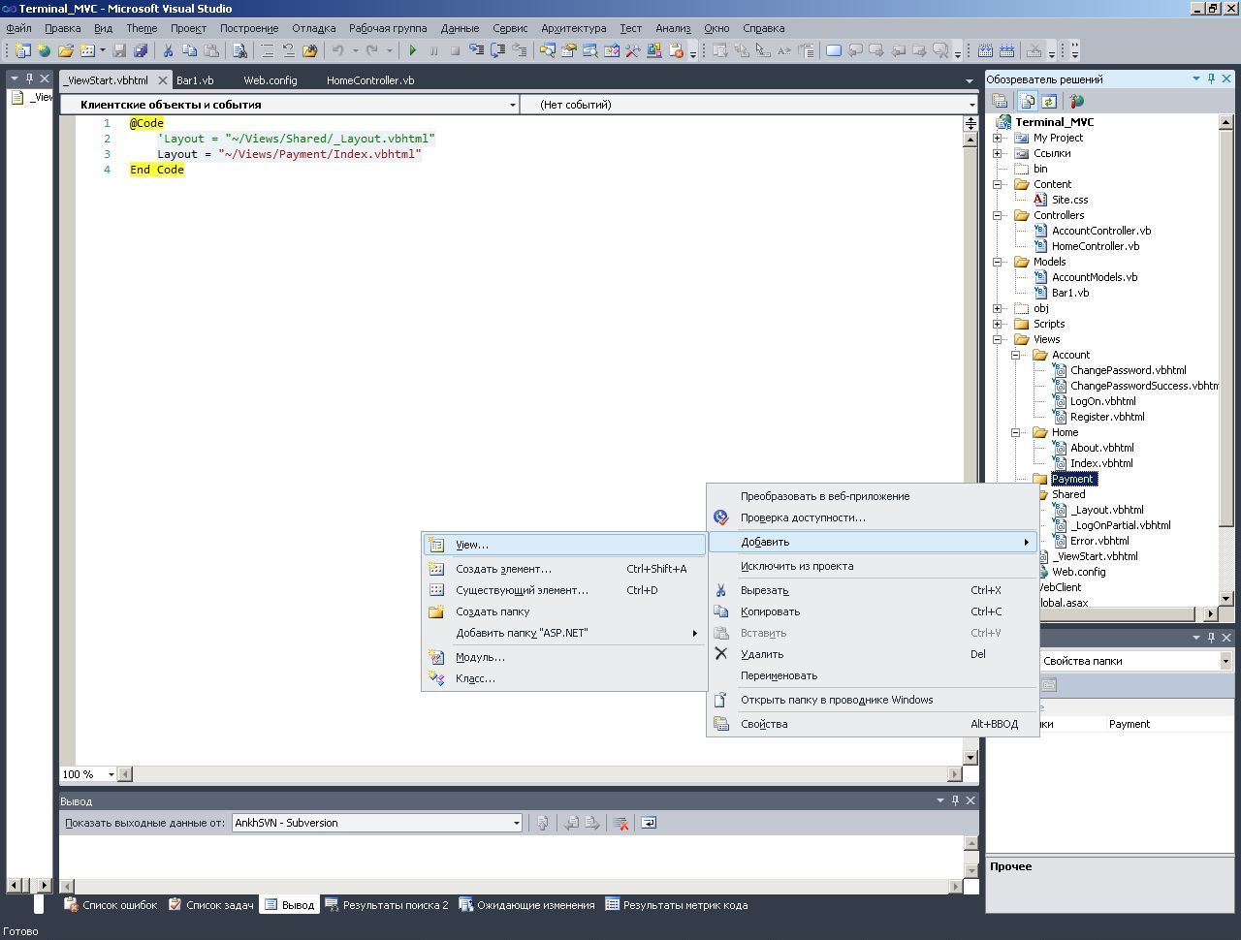Click the Copy icon in the main toolbar
This screenshot has height=940, width=1241.
tap(189, 50)
